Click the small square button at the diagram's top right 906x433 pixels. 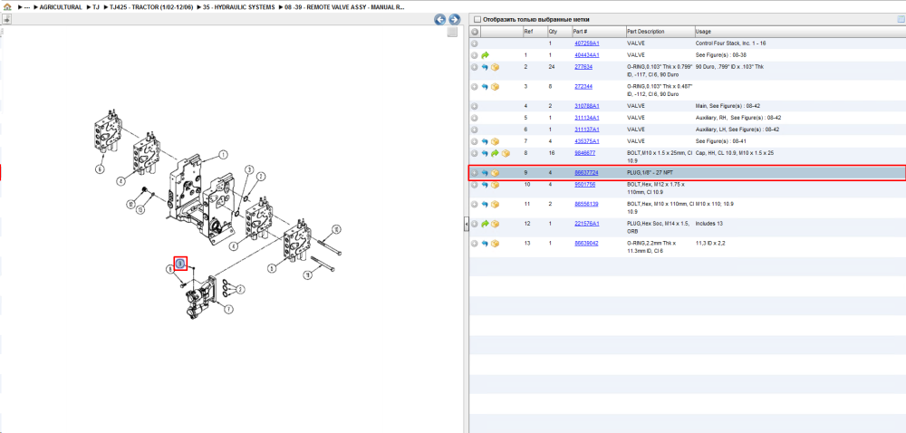click(452, 33)
